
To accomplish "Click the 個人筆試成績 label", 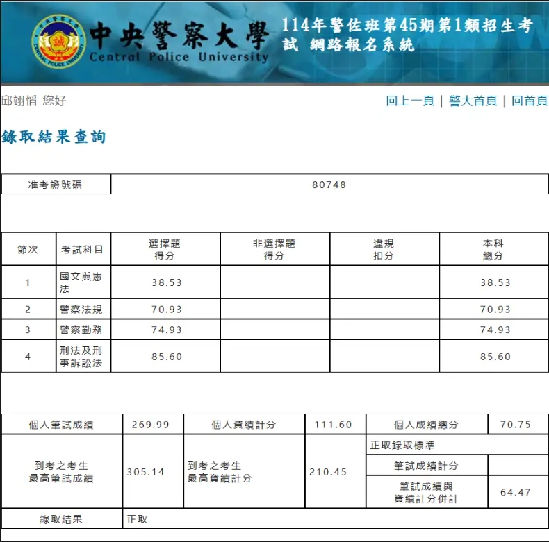I will pyautogui.click(x=61, y=425).
